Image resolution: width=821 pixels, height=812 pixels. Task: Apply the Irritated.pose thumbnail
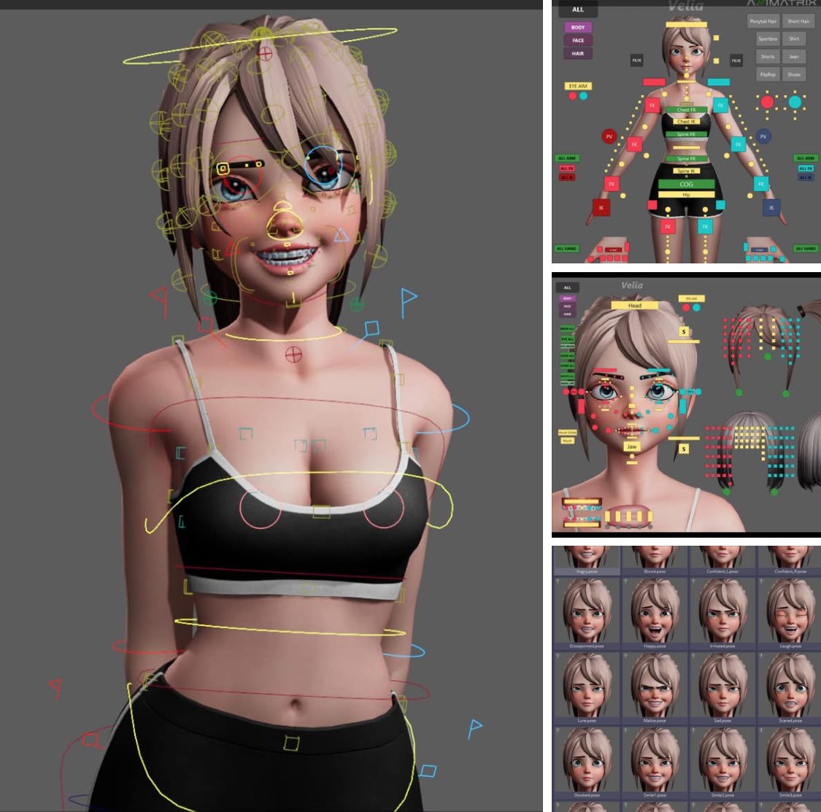[x=722, y=614]
